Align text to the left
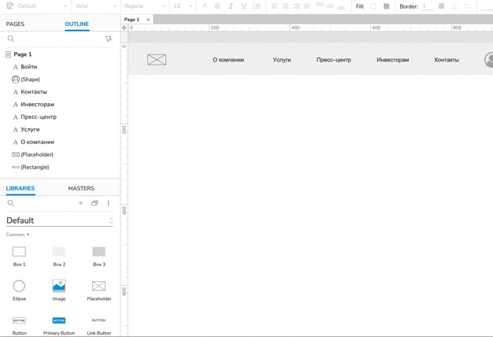This screenshot has width=493, height=337. point(275,6)
